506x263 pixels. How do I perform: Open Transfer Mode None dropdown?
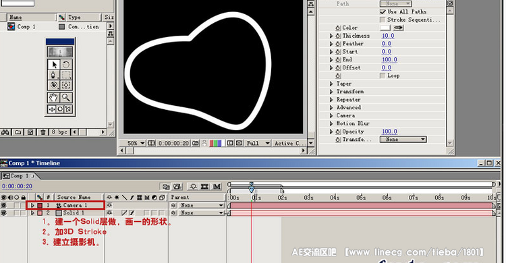click(x=403, y=140)
